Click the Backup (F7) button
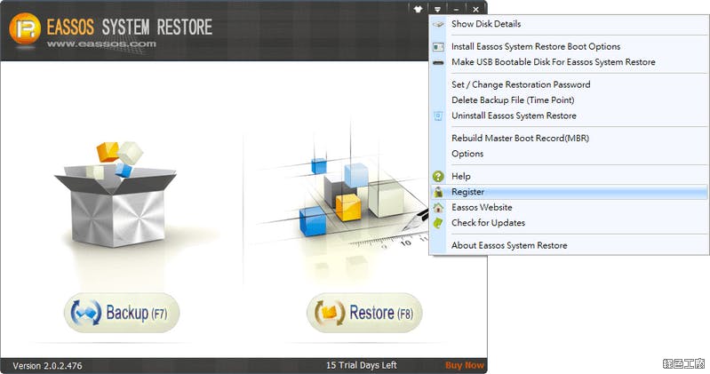The width and height of the screenshot is (710, 374). [x=122, y=313]
